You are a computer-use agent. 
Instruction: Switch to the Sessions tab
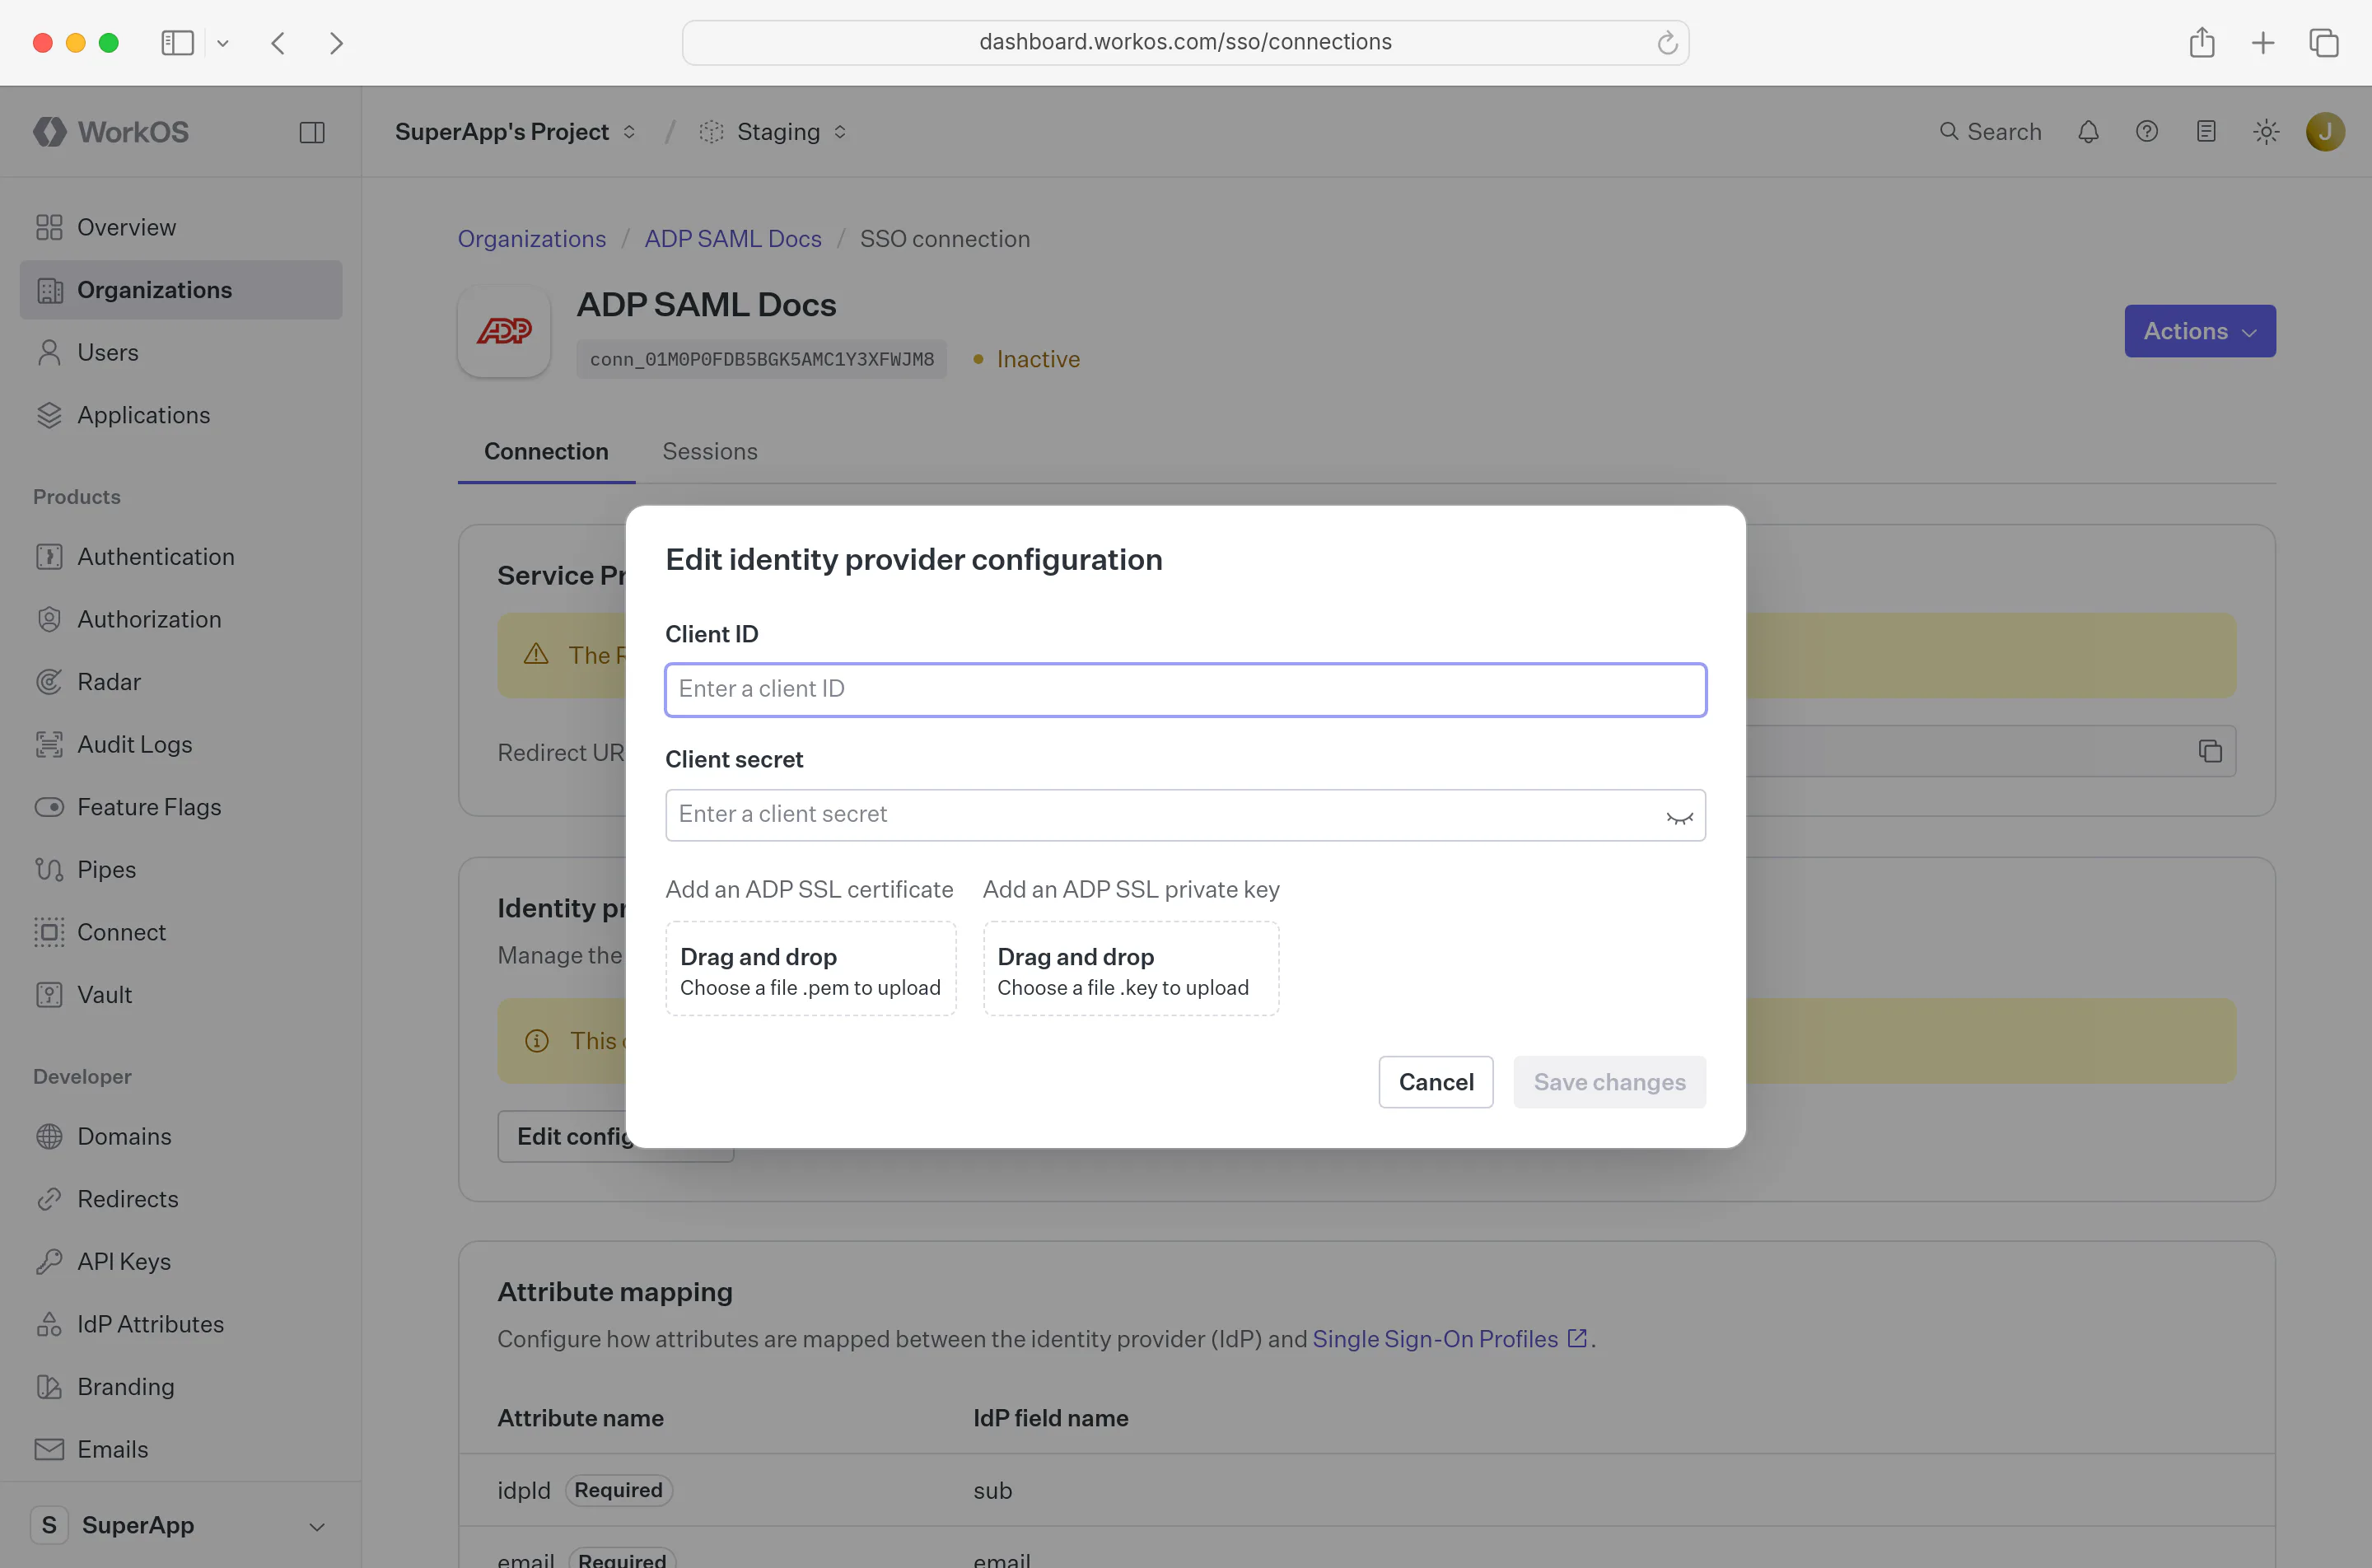point(710,452)
